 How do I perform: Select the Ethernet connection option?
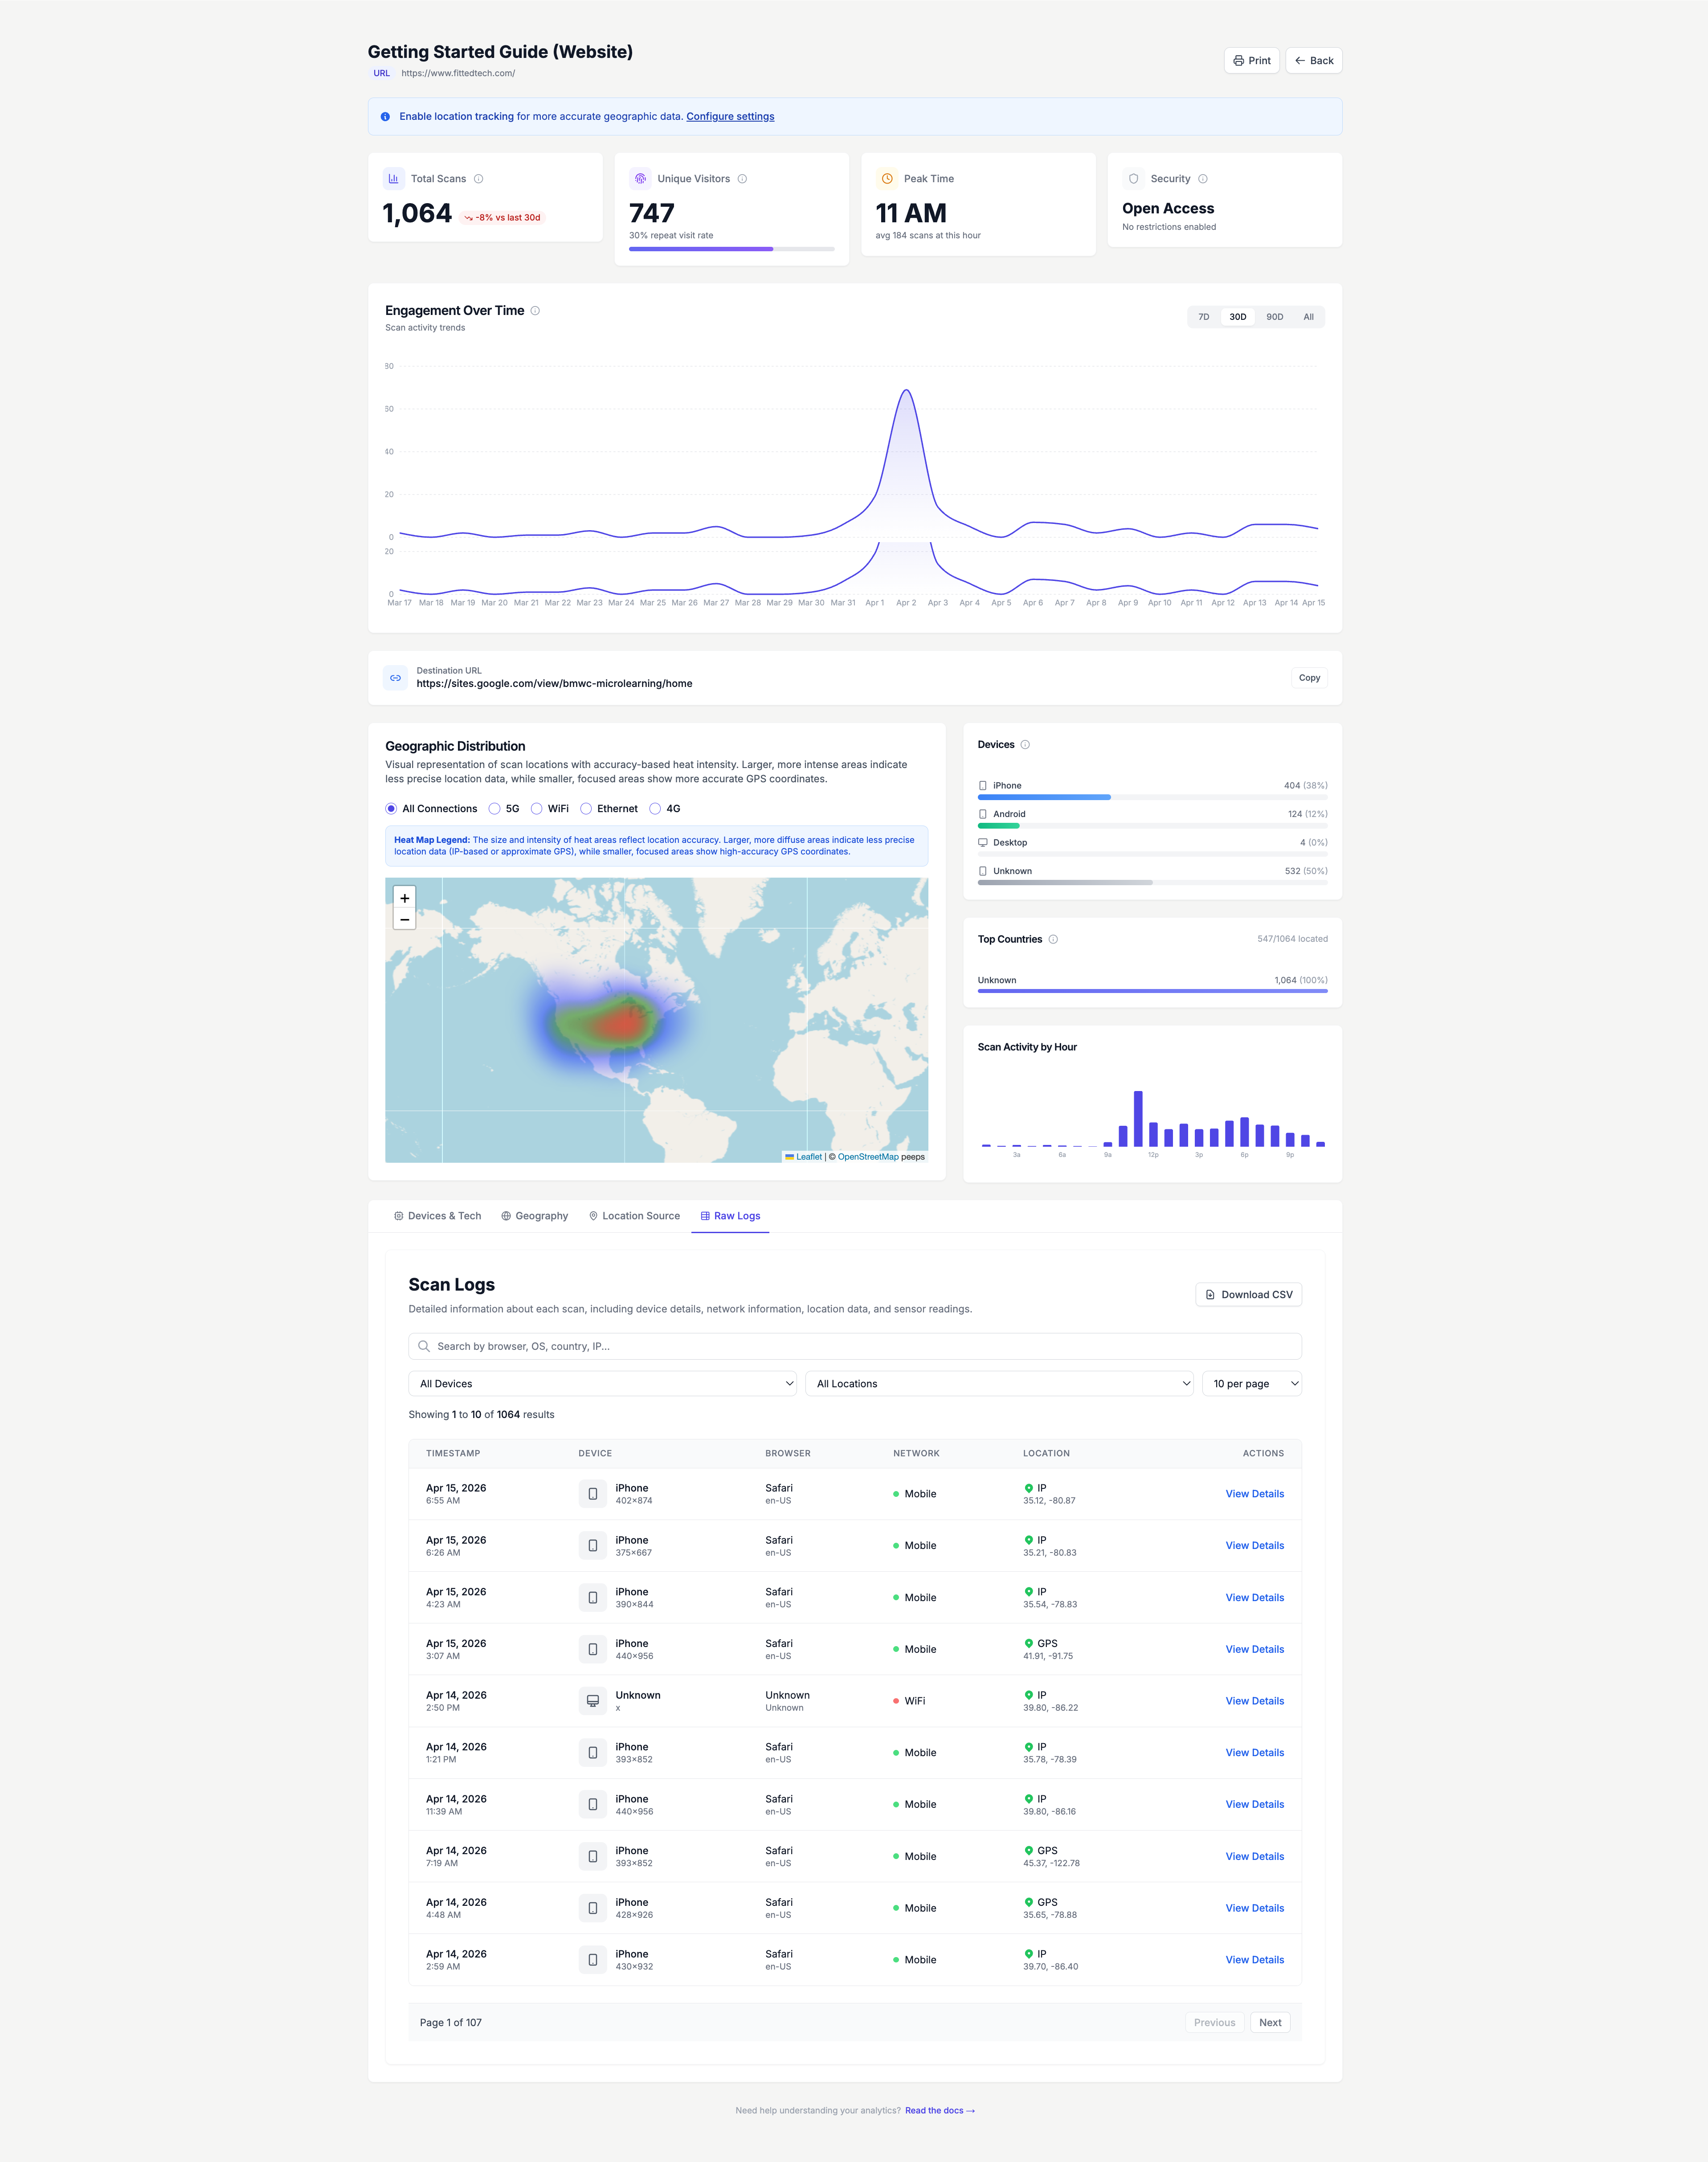(585, 808)
